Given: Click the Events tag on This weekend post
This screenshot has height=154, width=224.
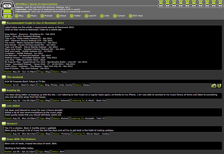Looking at the screenshot, I should [x=69, y=85].
